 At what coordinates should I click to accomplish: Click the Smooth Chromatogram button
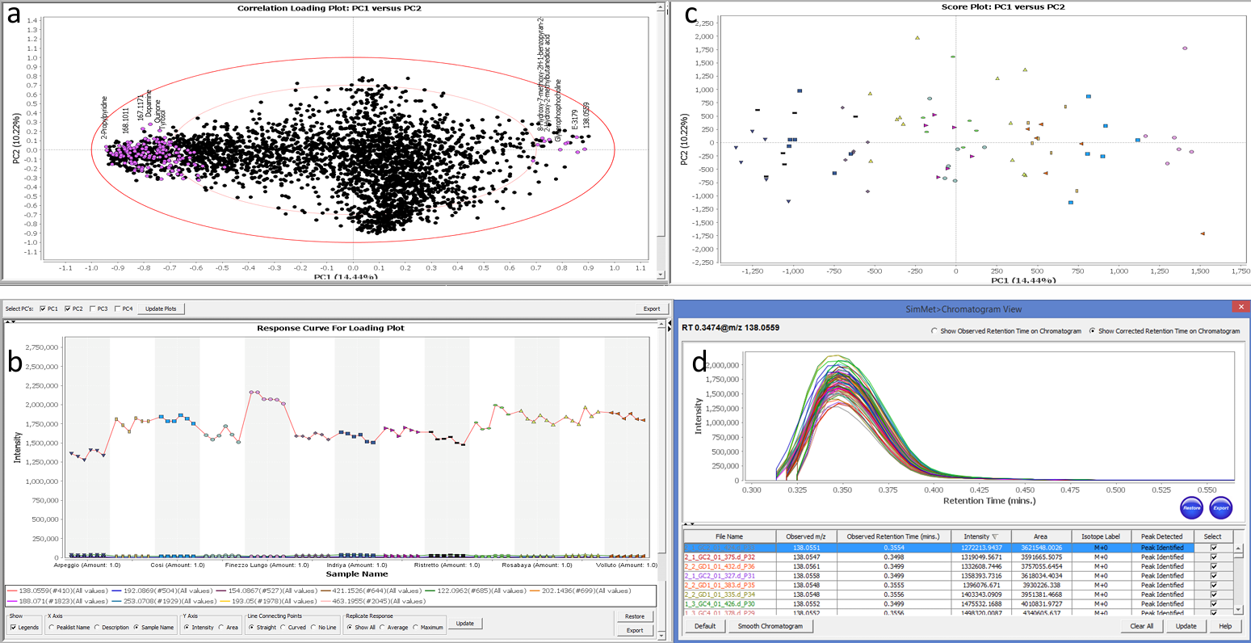pos(770,626)
